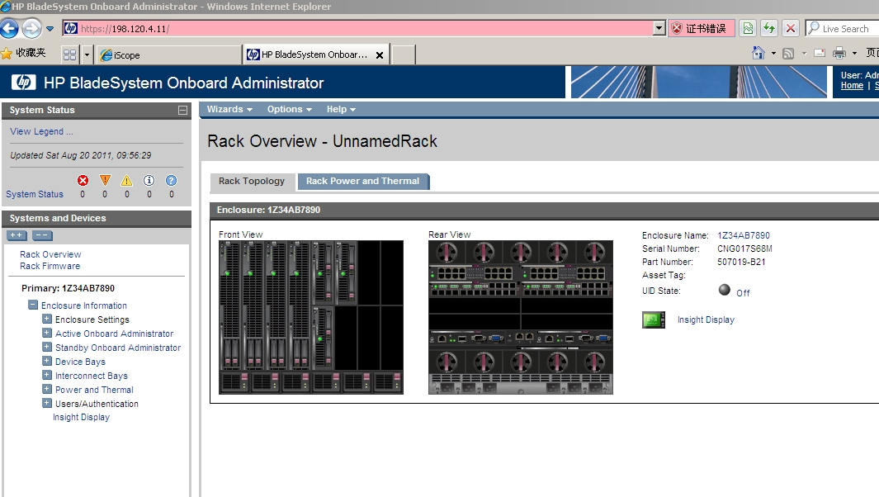Expand the Power and Thermal node
Screen dimensions: 879x497
[47, 390]
